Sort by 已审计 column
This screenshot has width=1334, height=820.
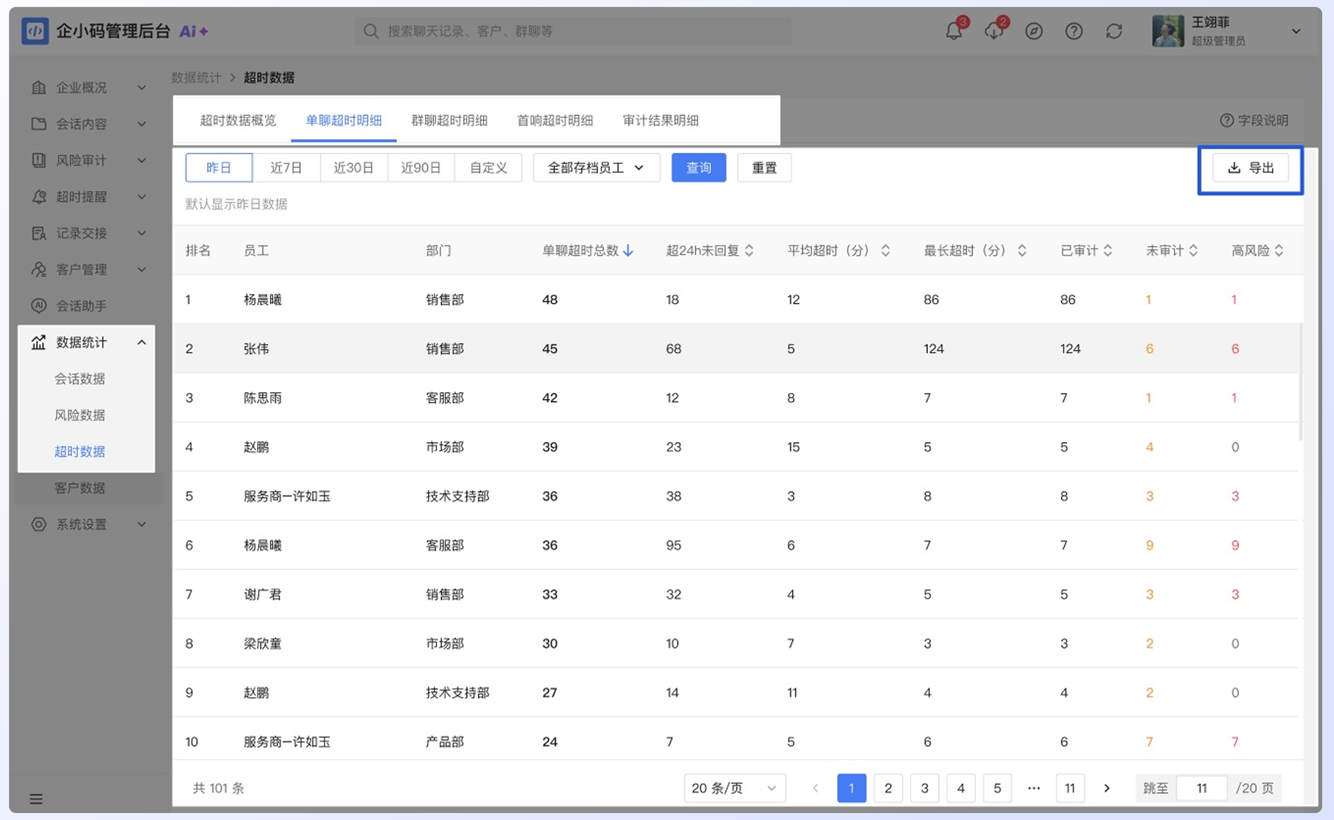pyautogui.click(x=1108, y=250)
